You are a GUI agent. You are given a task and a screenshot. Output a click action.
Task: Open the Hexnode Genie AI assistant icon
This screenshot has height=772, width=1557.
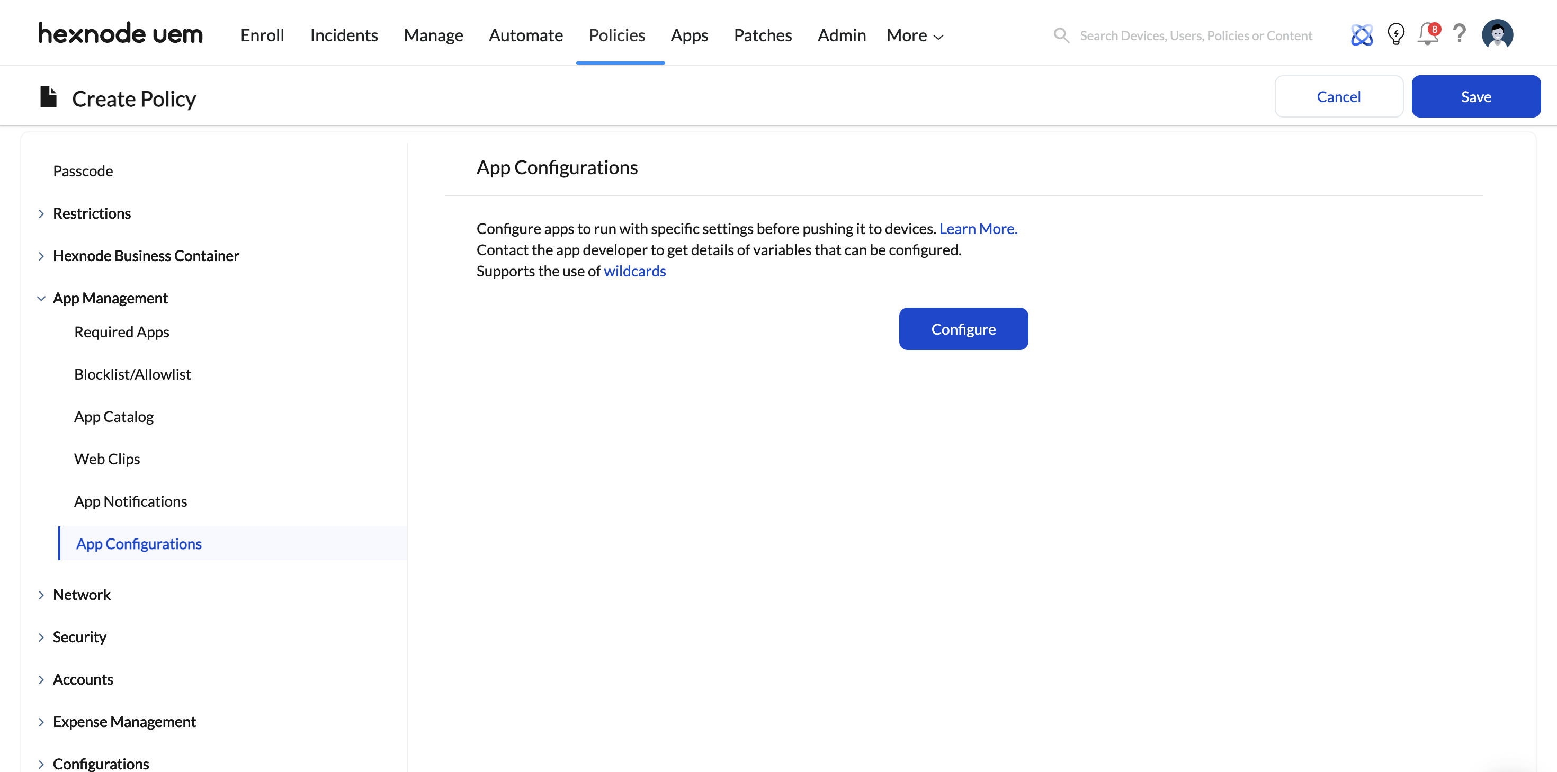(1361, 34)
